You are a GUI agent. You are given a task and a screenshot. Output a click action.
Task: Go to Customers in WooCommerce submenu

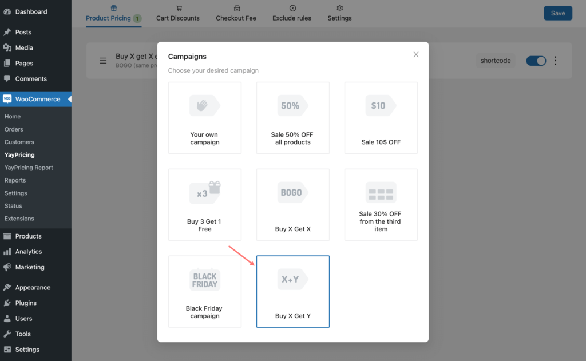tap(19, 142)
